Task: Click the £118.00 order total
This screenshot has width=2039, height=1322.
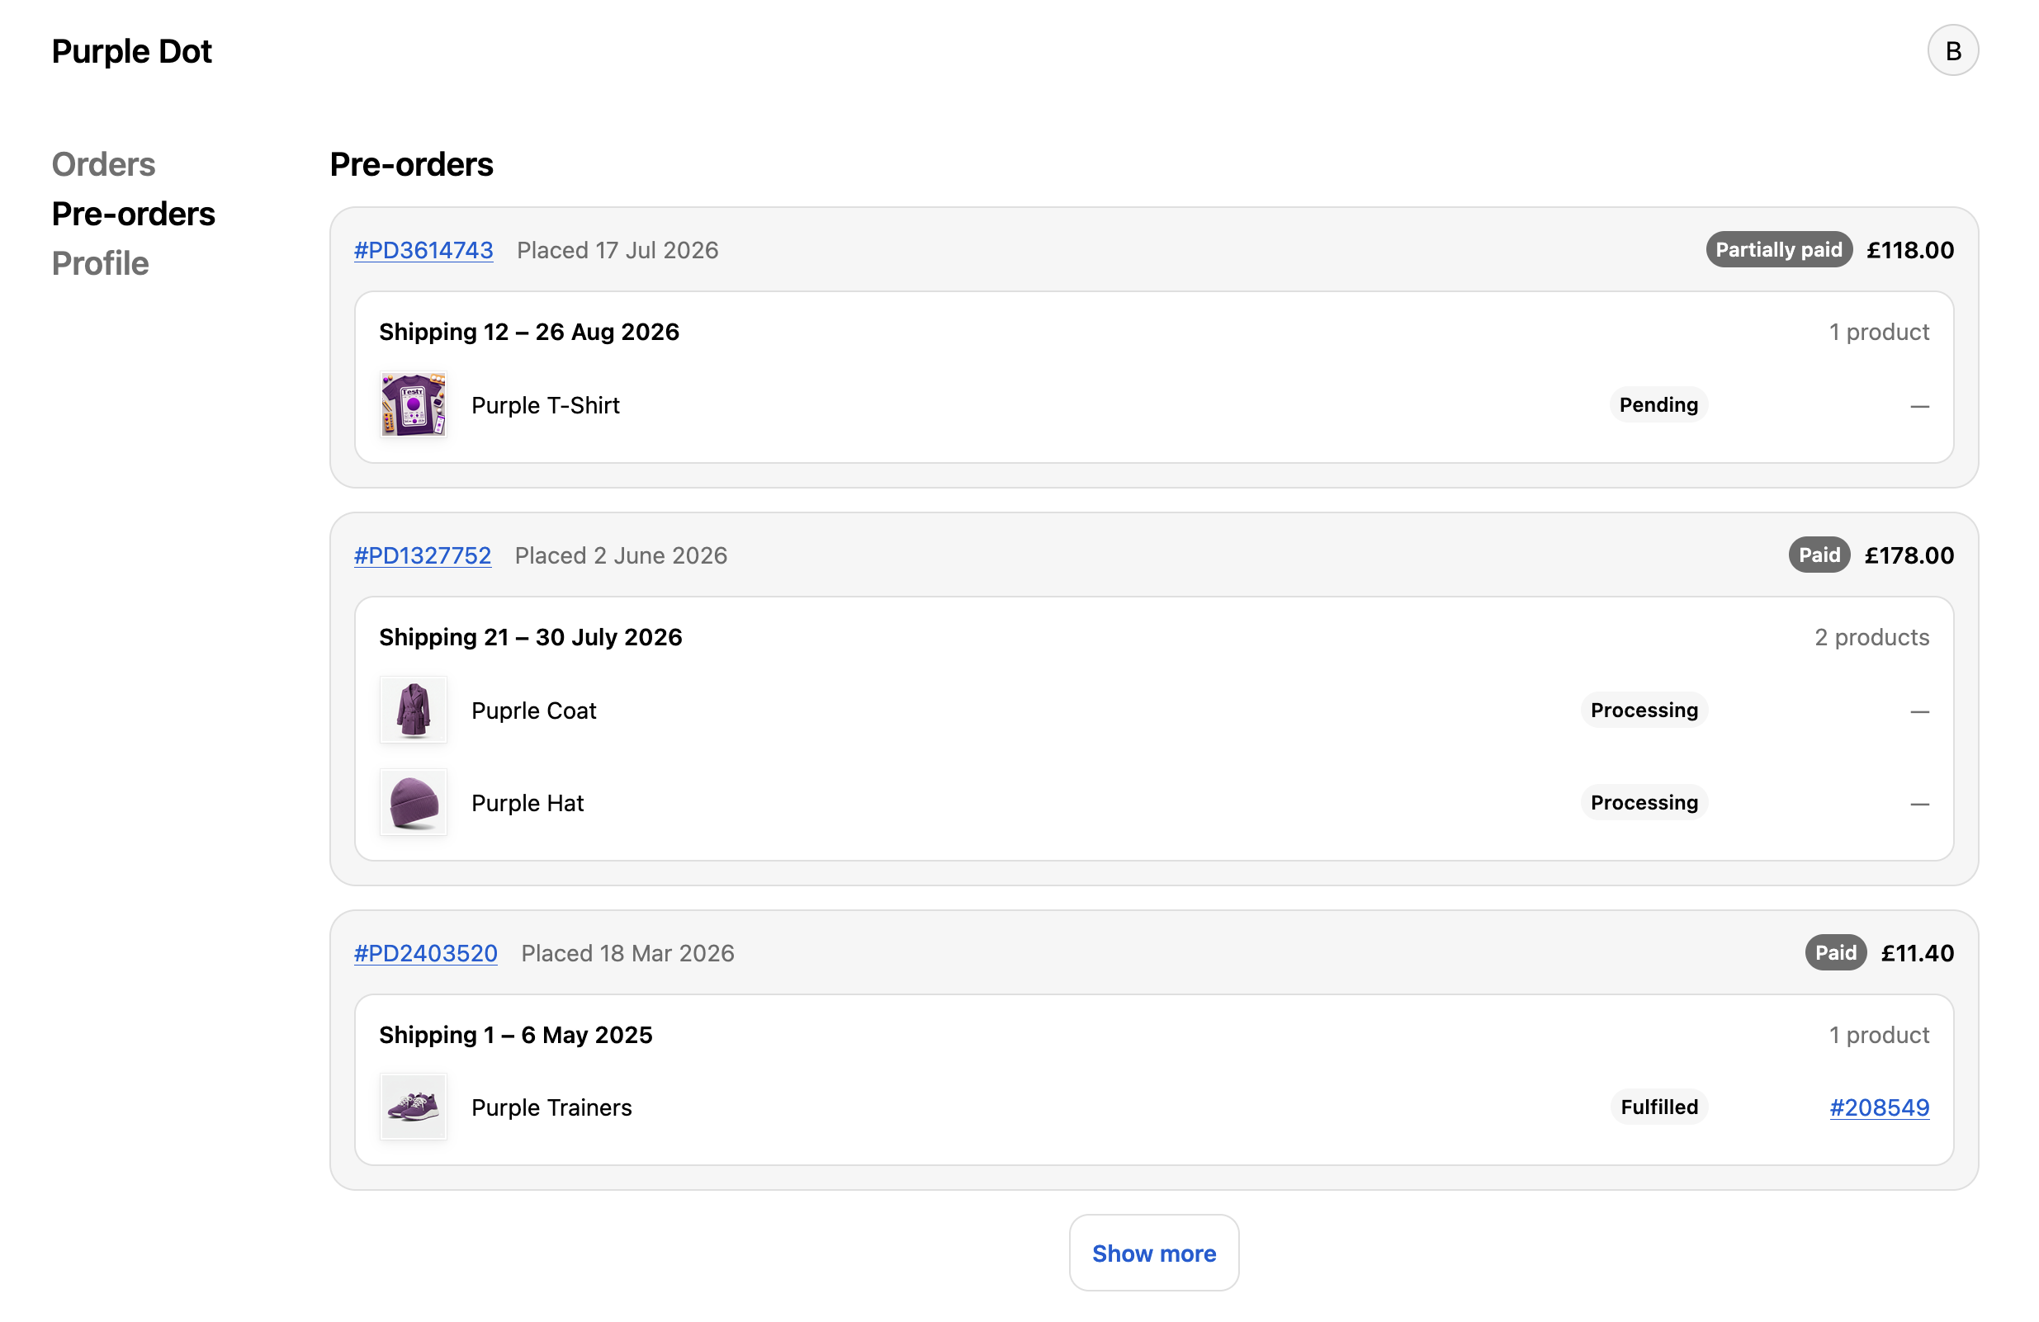Action: [x=1909, y=250]
